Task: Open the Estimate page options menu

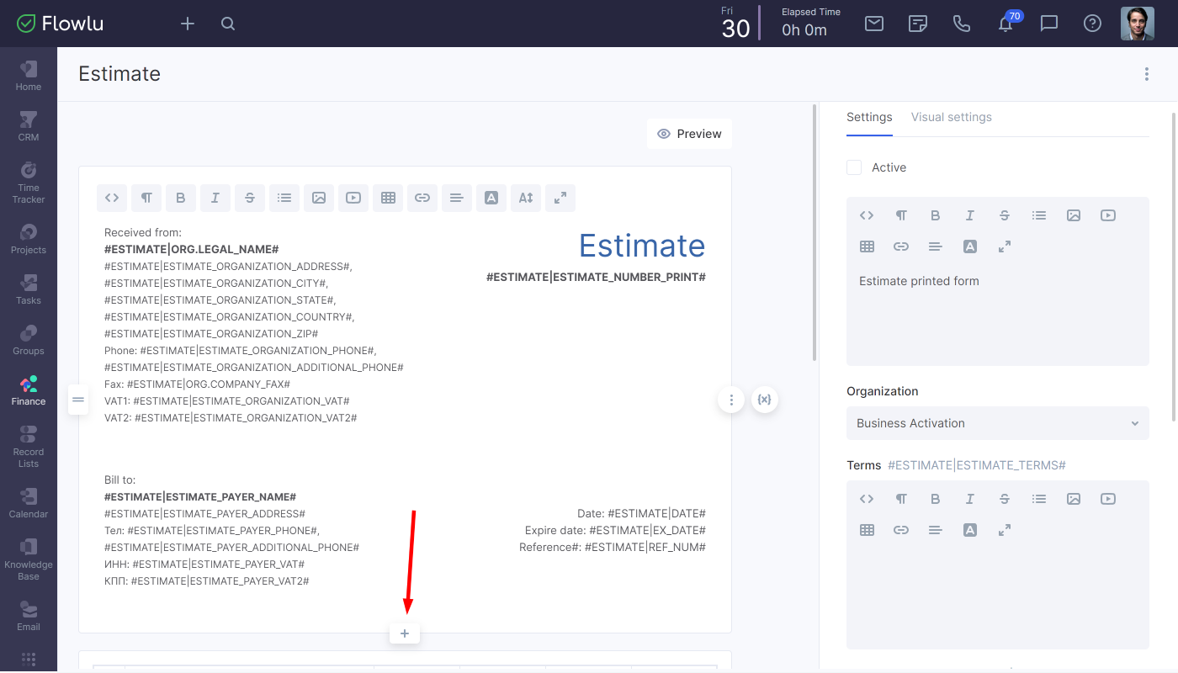Action: point(1146,74)
